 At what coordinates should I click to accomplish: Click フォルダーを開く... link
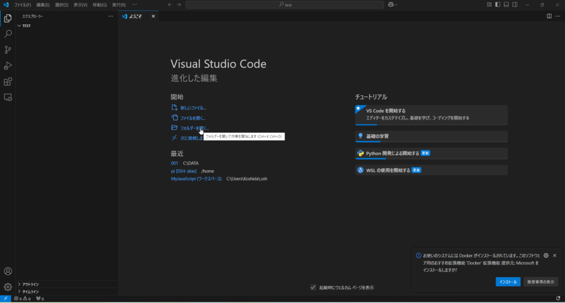tap(195, 128)
